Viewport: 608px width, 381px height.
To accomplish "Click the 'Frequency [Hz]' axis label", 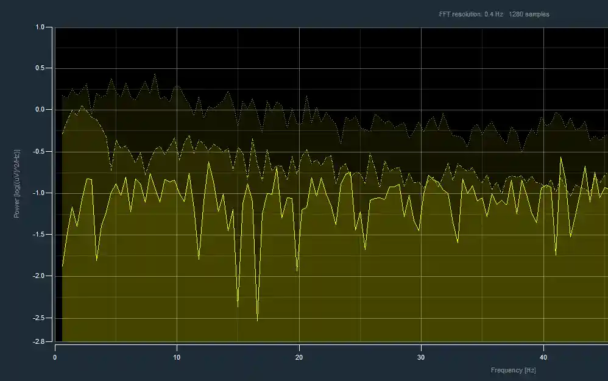I will (x=513, y=370).
